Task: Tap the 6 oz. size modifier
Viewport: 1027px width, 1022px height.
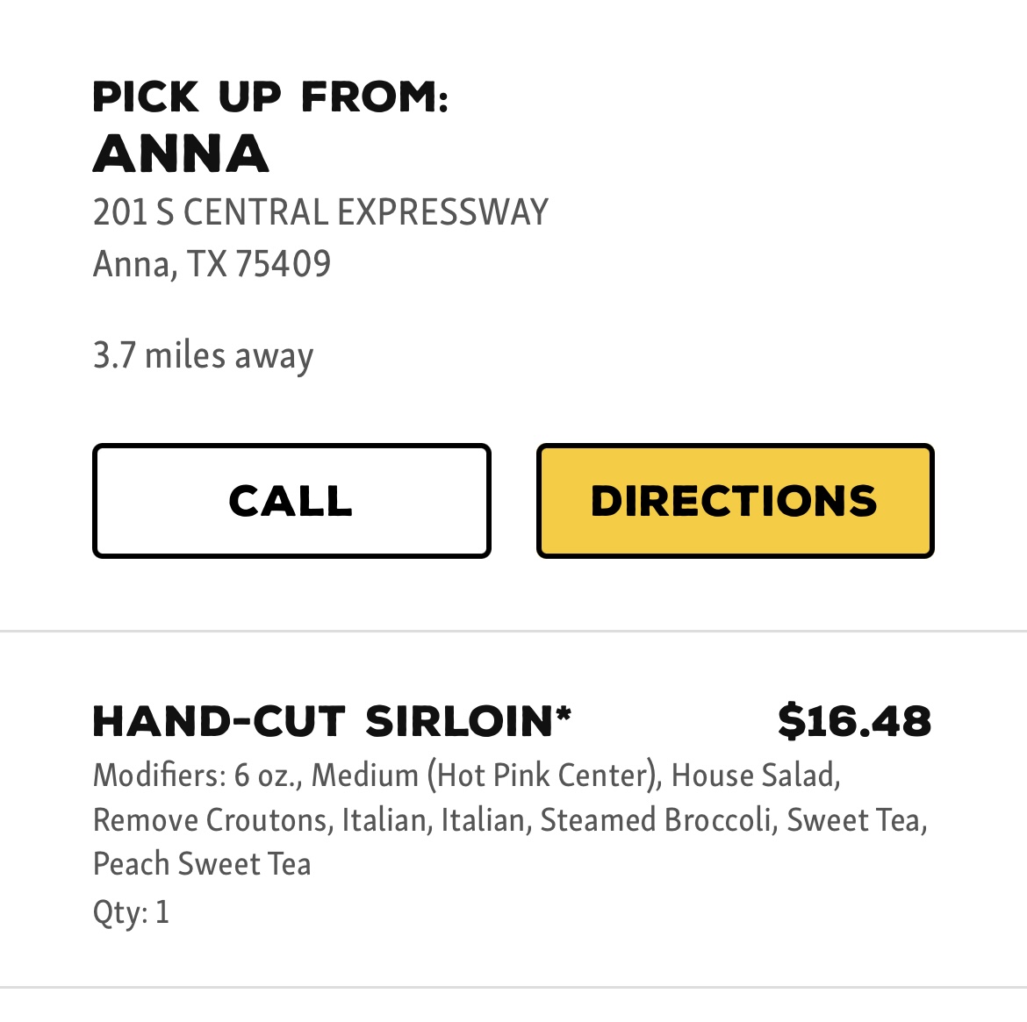Action: tap(267, 775)
